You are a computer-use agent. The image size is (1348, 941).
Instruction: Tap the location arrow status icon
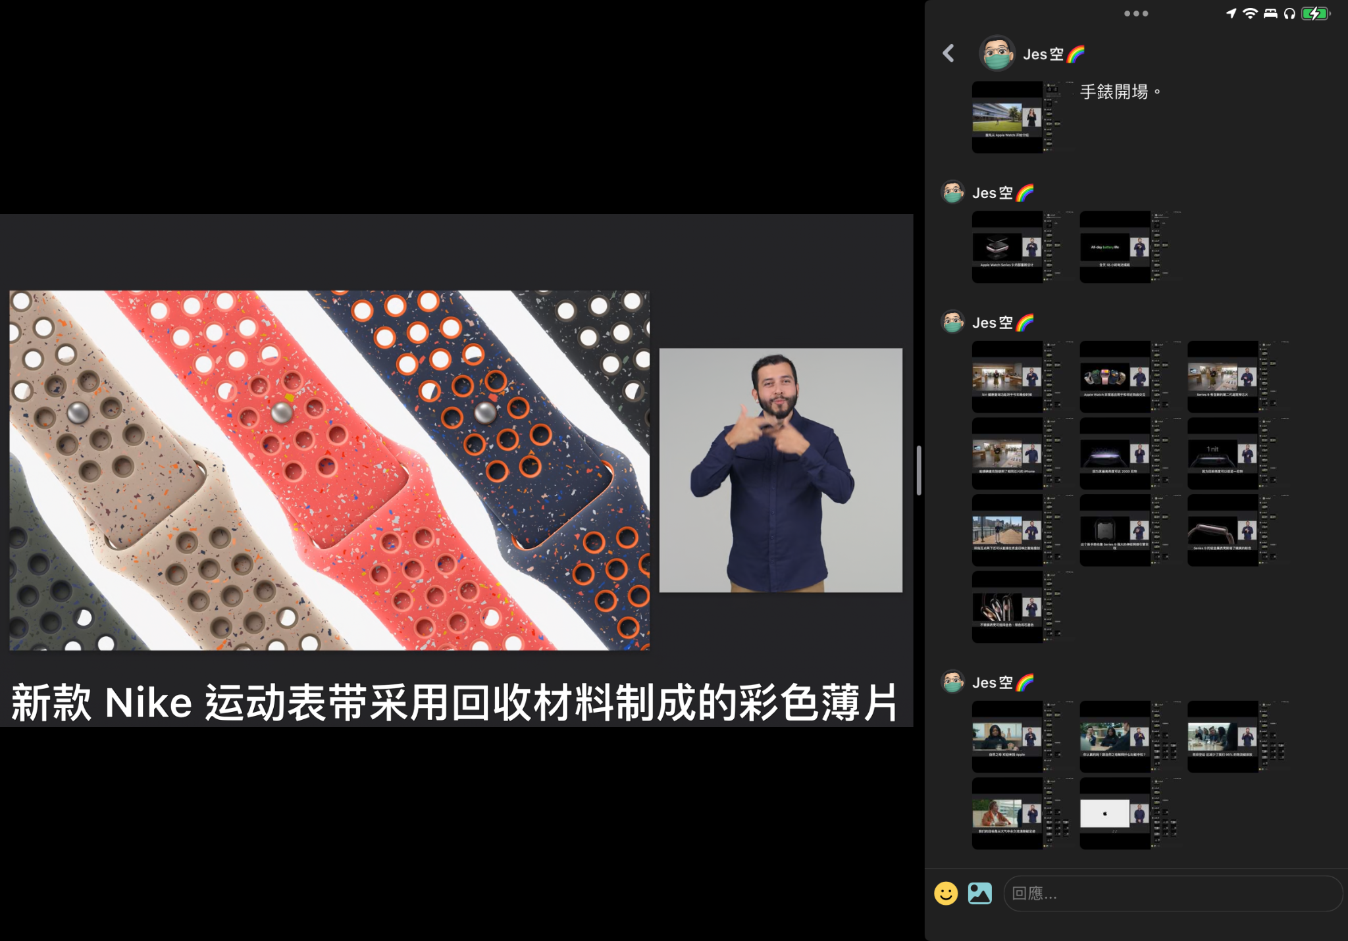1231,13
